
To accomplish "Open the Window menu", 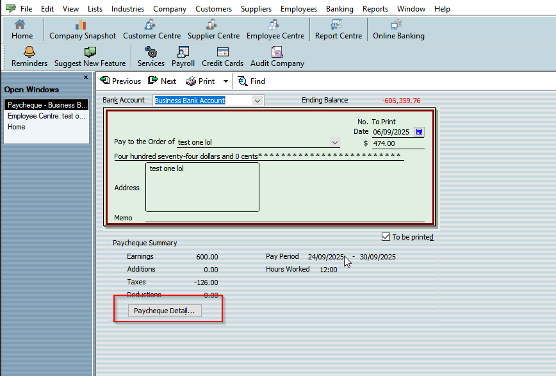I will pos(411,8).
